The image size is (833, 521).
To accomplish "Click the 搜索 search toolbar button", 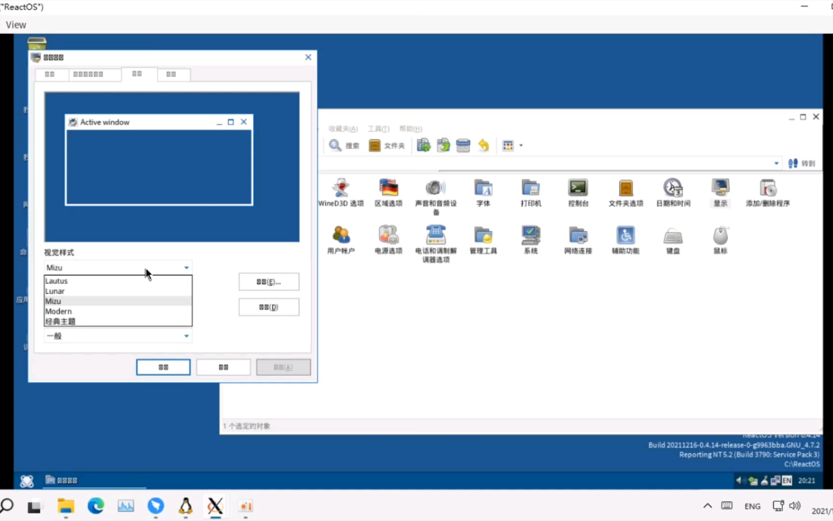I will click(x=344, y=145).
